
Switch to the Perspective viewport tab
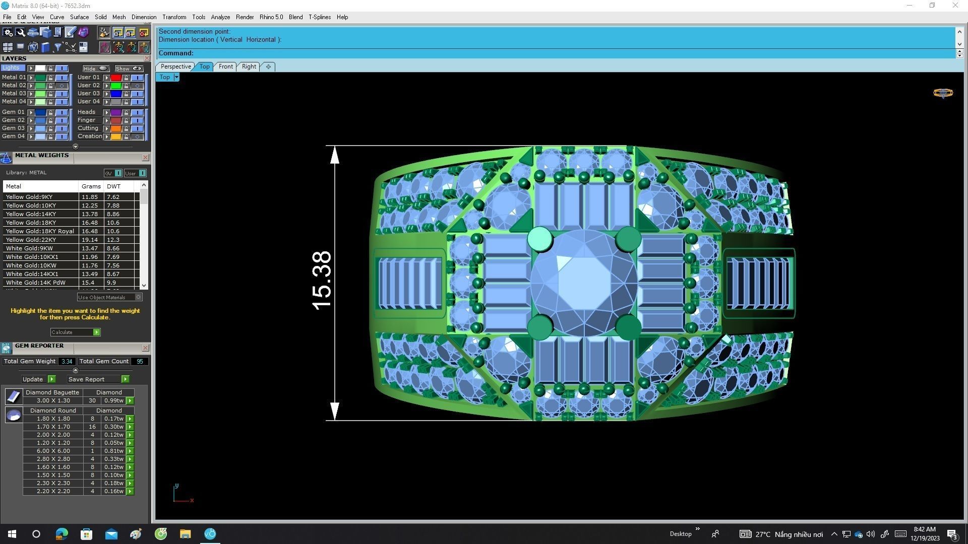pos(175,66)
